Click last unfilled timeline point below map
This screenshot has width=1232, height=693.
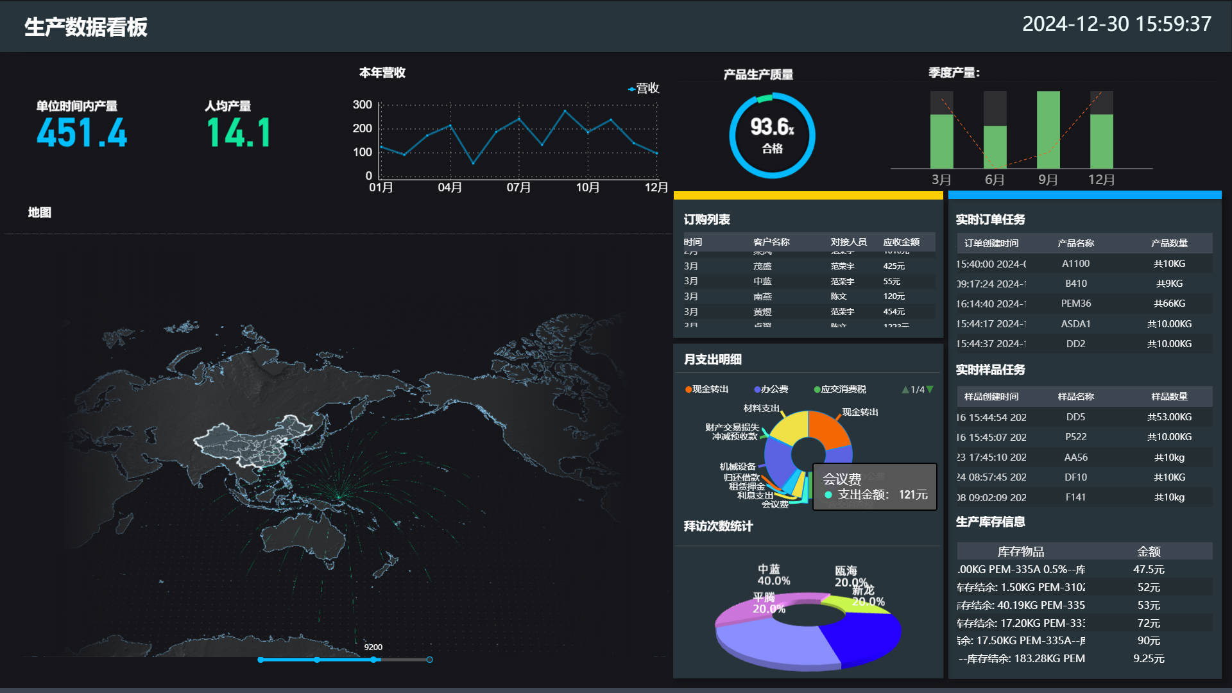pos(429,660)
